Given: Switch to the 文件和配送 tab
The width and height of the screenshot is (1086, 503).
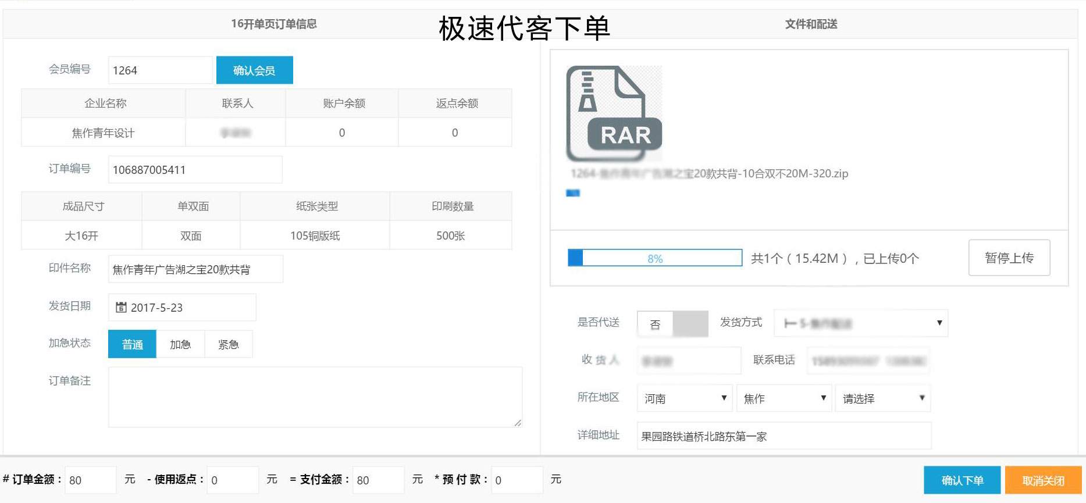Looking at the screenshot, I should tap(811, 24).
